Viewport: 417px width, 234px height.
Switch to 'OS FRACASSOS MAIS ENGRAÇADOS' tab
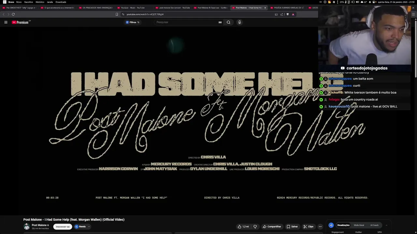click(96, 7)
